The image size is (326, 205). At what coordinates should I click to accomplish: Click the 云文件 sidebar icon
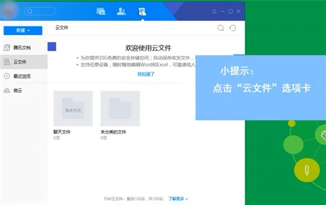click(7, 62)
